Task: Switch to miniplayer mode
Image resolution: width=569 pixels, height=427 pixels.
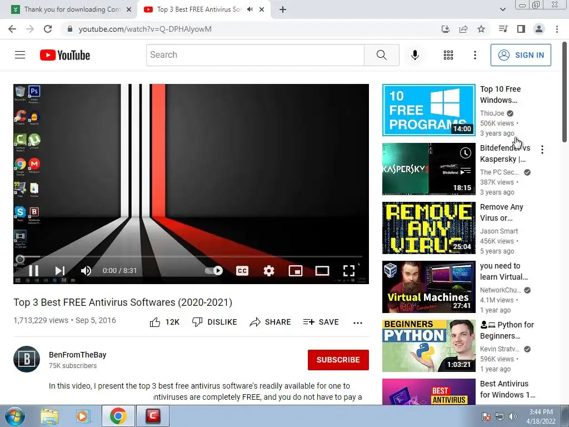Action: click(x=296, y=271)
